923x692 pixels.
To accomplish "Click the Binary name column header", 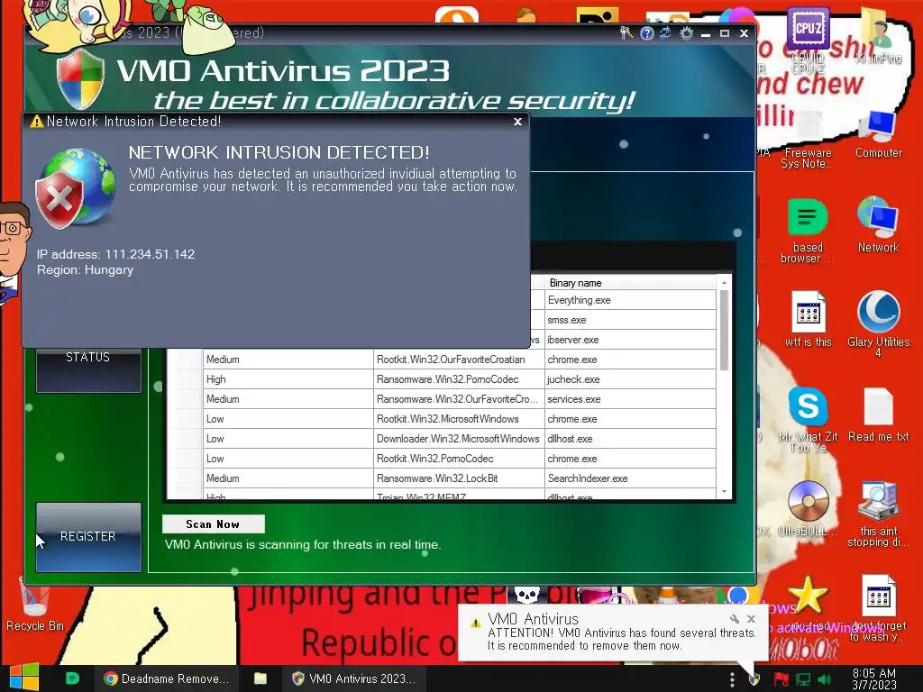I will 630,282.
